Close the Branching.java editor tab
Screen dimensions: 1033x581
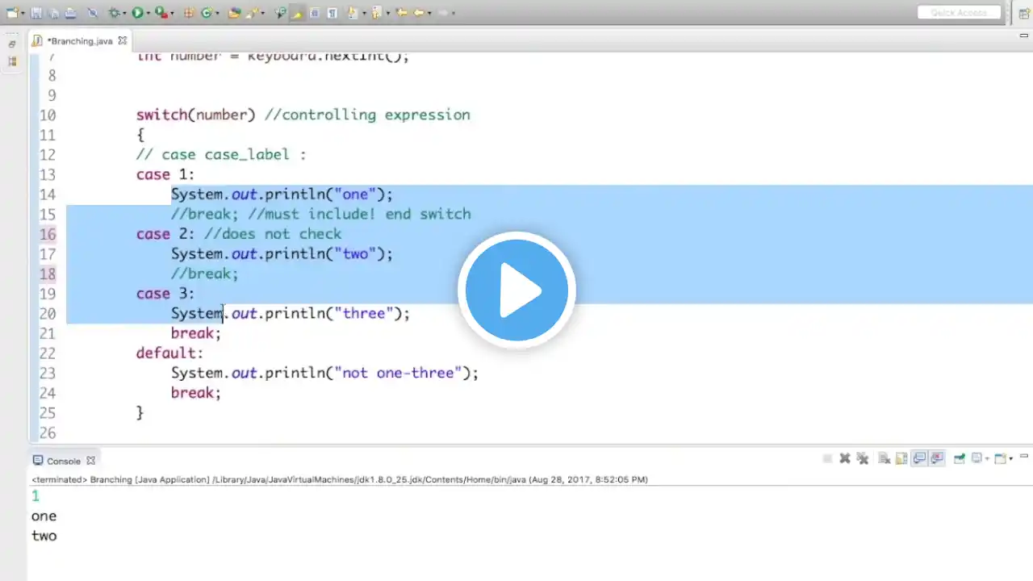[123, 40]
